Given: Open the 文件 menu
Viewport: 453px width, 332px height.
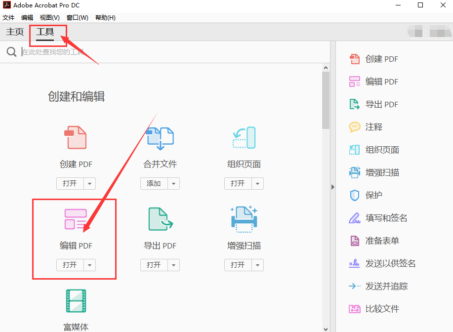Looking at the screenshot, I should [8, 18].
